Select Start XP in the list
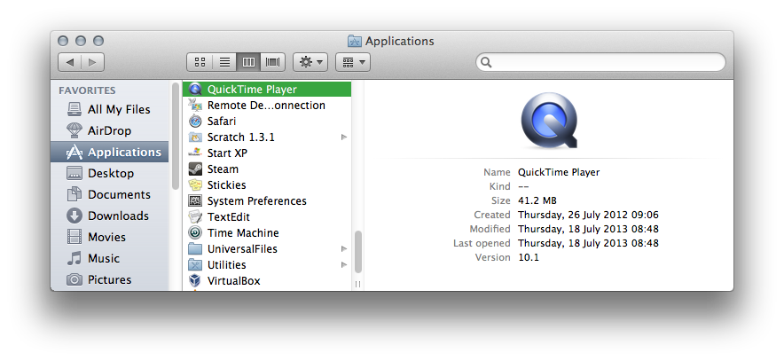Viewport: 784px width, 361px height. click(227, 153)
